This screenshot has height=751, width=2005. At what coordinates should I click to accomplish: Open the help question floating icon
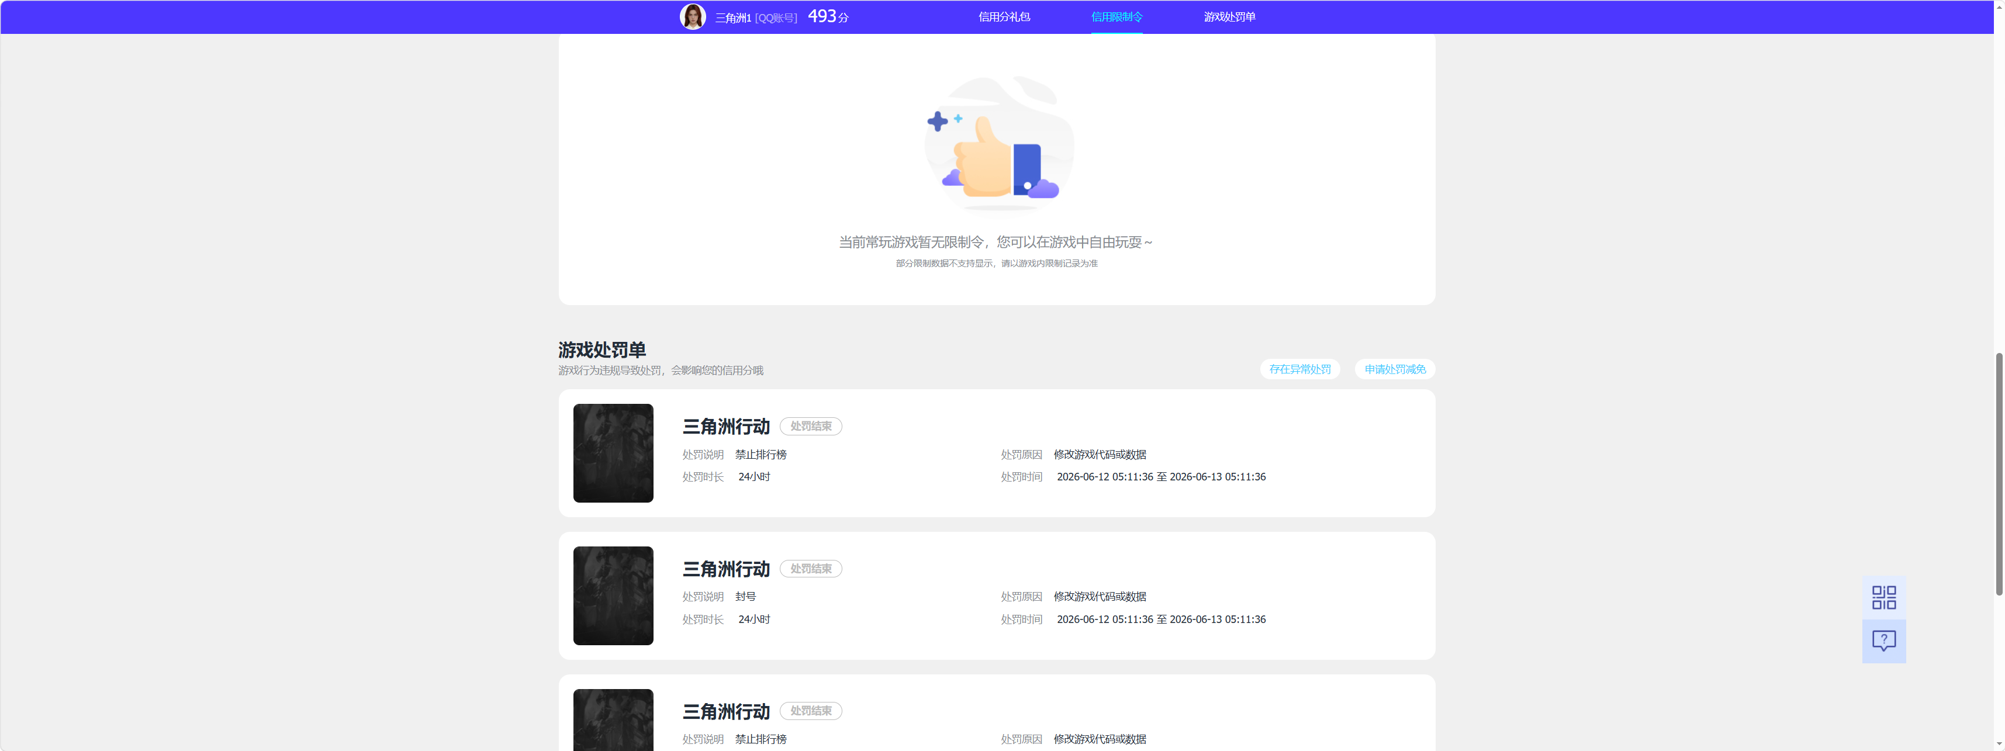click(x=1883, y=641)
